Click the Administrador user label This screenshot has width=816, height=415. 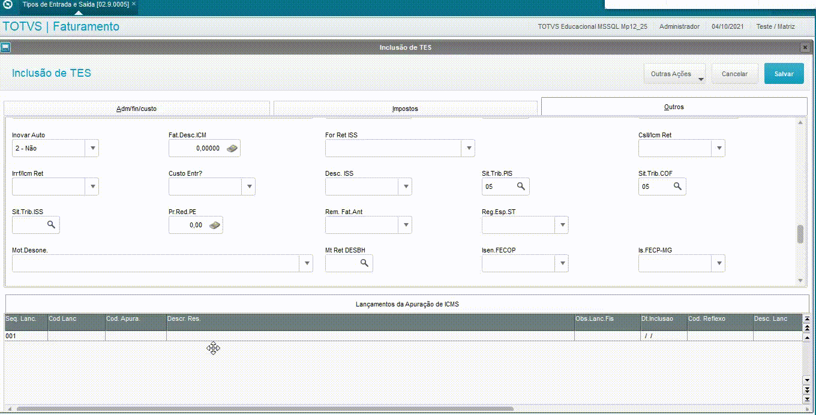coord(679,26)
